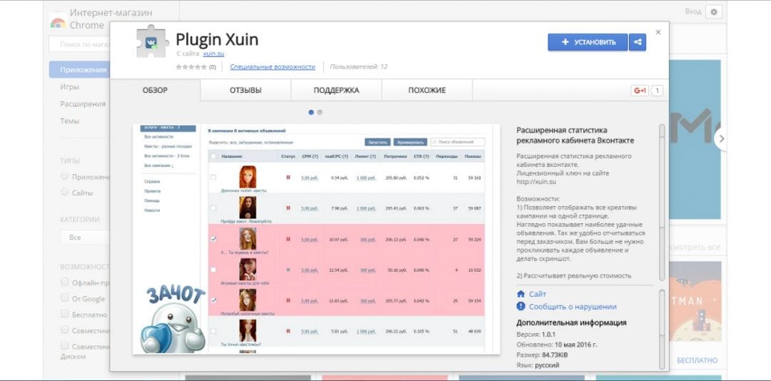Select the Приложения type radio button
Image resolution: width=771 pixels, height=381 pixels.
click(x=64, y=176)
